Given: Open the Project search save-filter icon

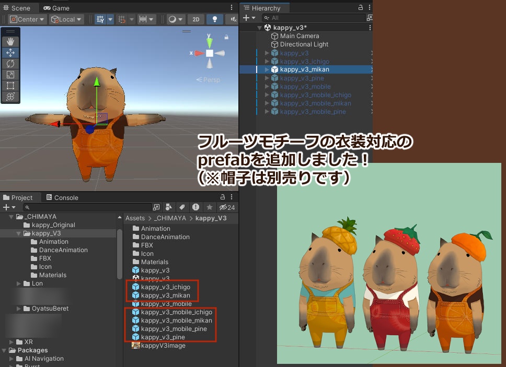Looking at the screenshot, I should tap(156, 207).
